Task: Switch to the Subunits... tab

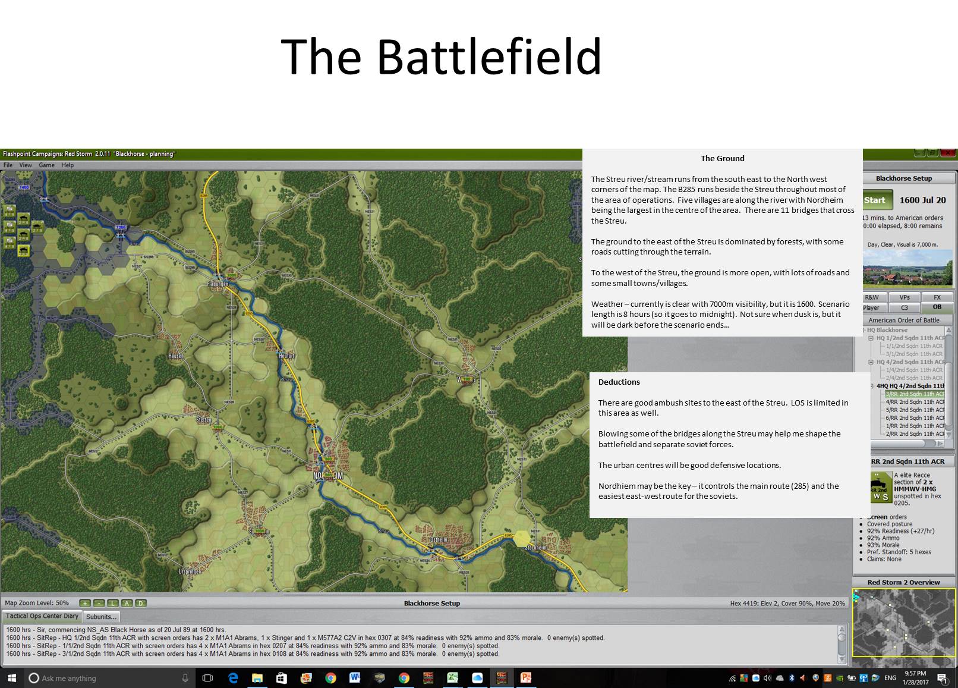Action: (101, 617)
